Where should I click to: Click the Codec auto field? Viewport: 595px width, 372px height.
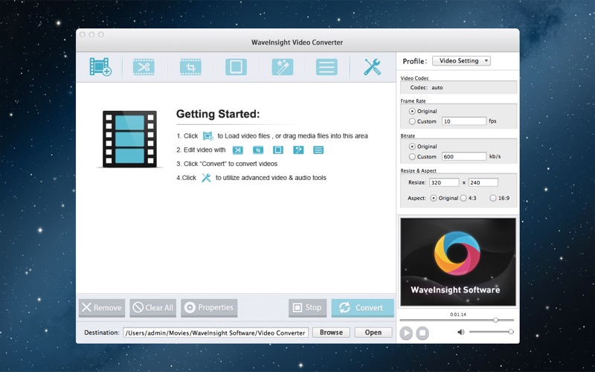458,87
